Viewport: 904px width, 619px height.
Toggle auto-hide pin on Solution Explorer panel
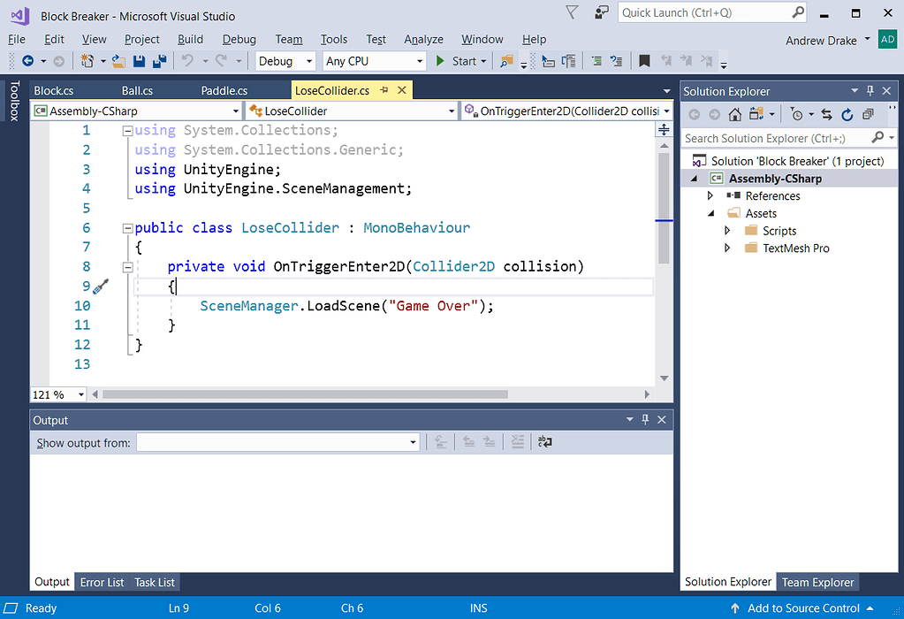pyautogui.click(x=870, y=91)
